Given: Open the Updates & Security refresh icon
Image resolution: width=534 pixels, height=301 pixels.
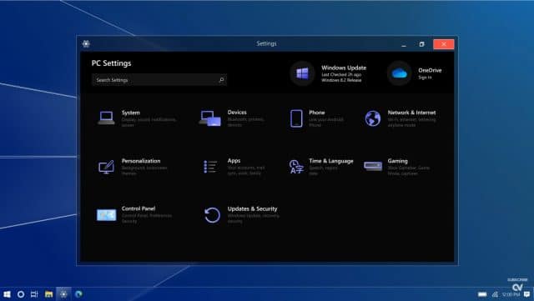Looking at the screenshot, I should tap(212, 215).
